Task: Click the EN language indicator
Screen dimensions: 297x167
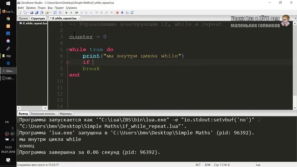Action: tap(7, 122)
